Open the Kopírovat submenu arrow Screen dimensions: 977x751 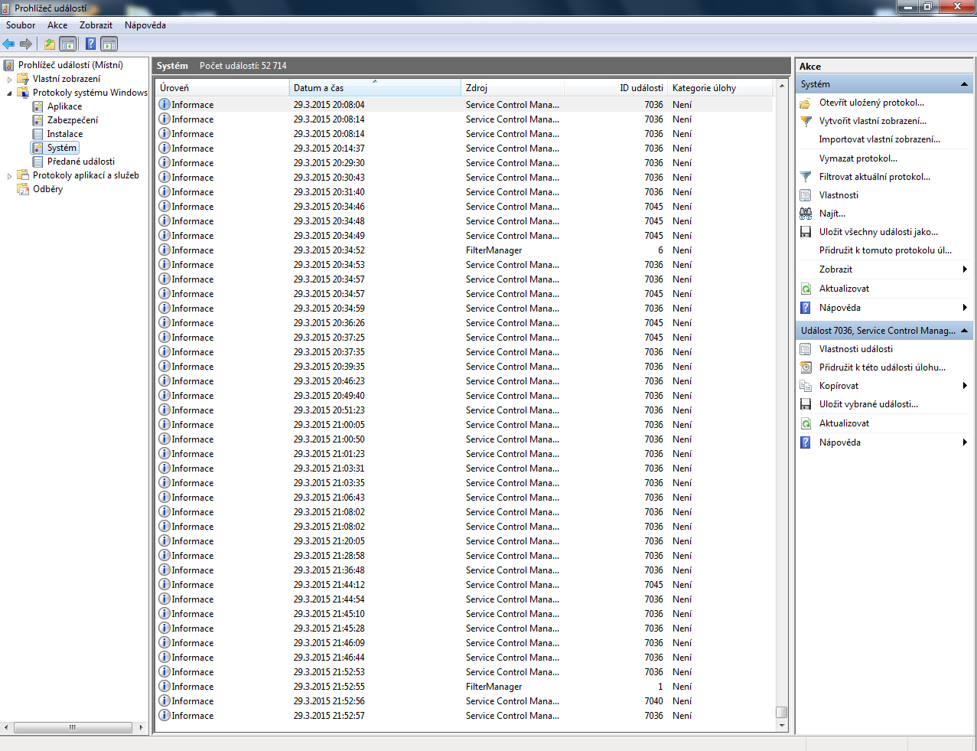965,386
